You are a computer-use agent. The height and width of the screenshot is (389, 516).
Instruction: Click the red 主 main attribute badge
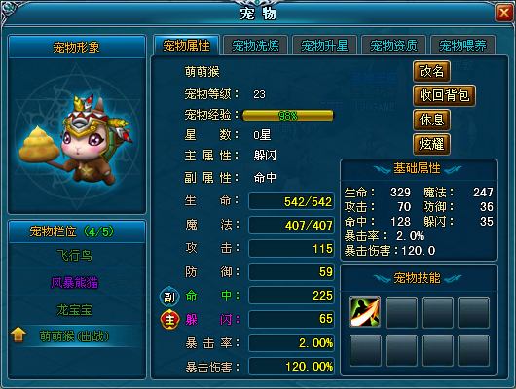coord(169,319)
